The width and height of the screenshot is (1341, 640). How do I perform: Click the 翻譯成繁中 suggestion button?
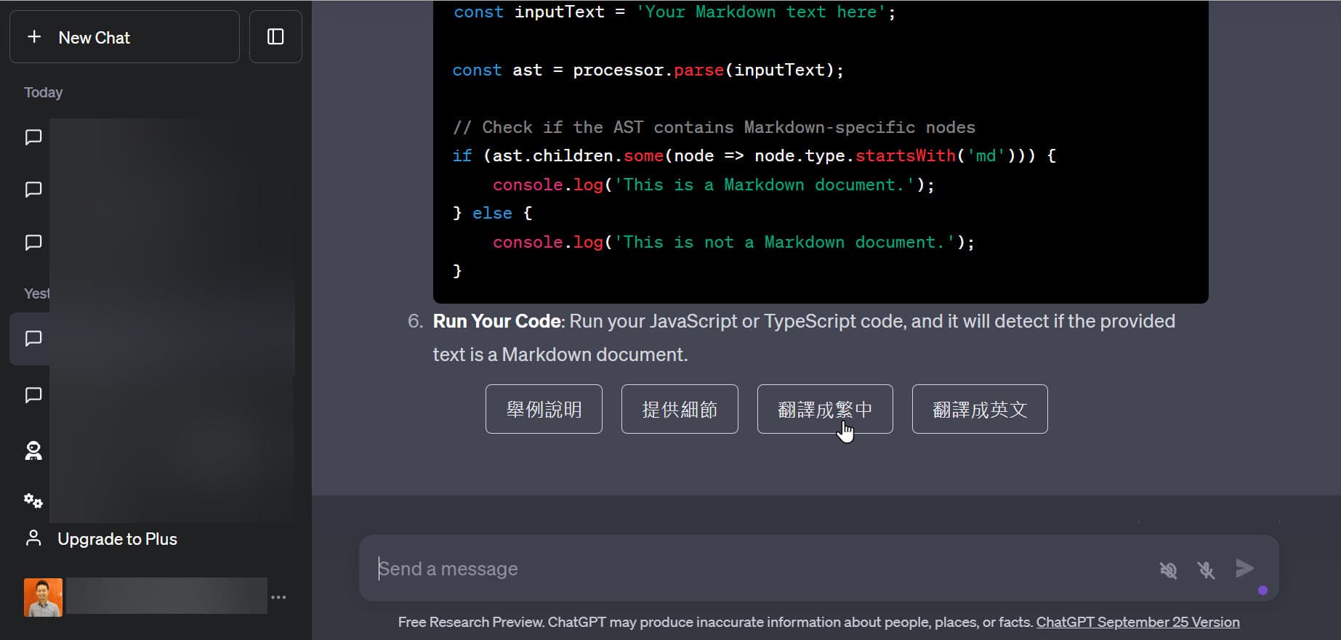(825, 409)
